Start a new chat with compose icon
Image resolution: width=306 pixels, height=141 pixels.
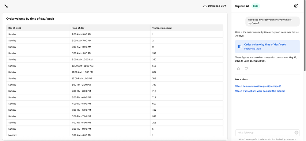[296, 6]
